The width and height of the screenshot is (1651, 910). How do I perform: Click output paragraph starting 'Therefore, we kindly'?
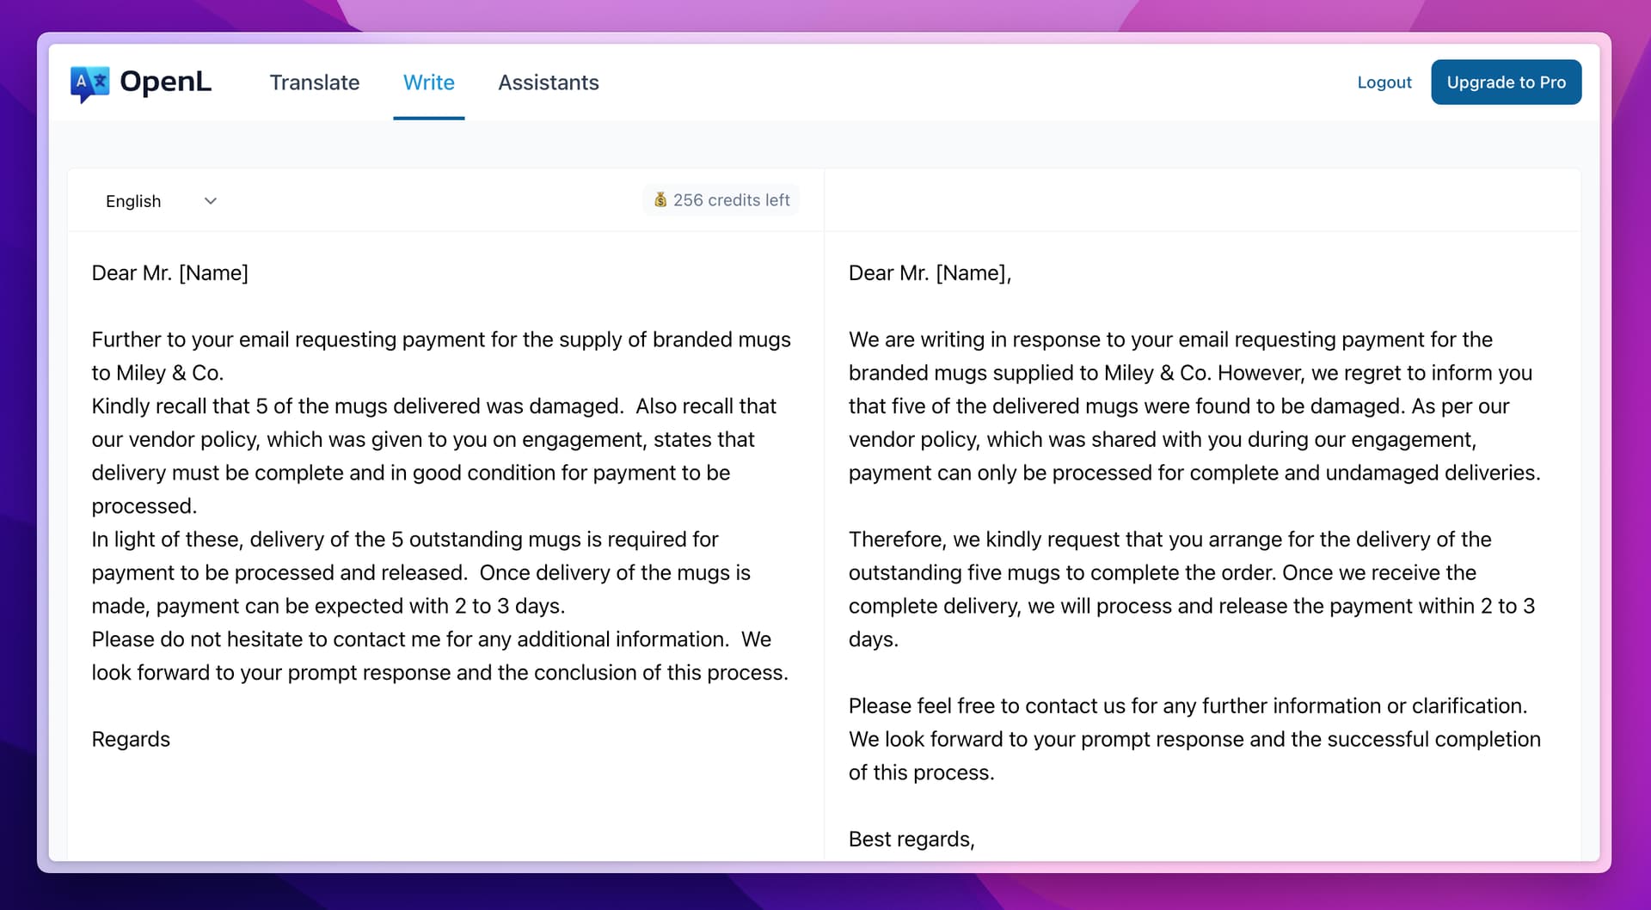click(1169, 540)
